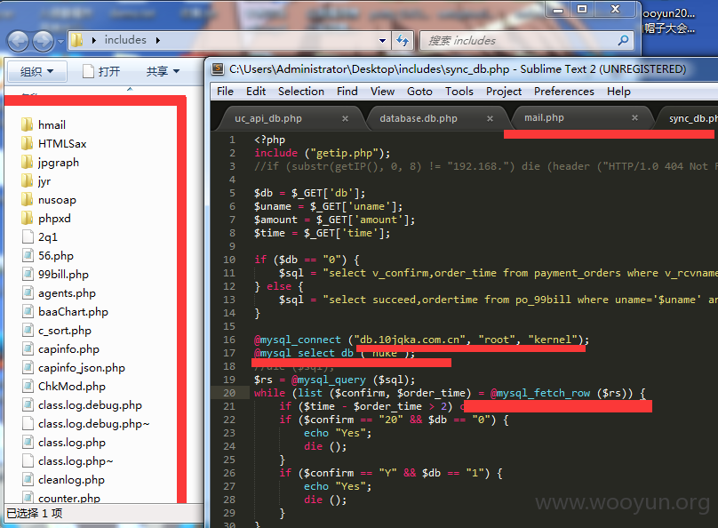Open the Tools menu

(x=459, y=92)
